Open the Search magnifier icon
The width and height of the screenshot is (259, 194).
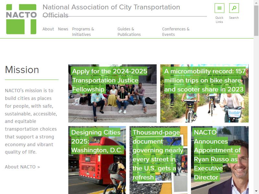click(x=234, y=8)
